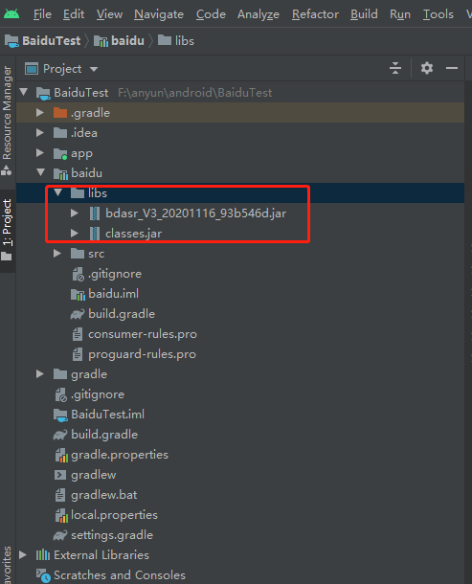
Task: Click BaiduTest breadcrumb in navigation bar
Action: [x=42, y=40]
